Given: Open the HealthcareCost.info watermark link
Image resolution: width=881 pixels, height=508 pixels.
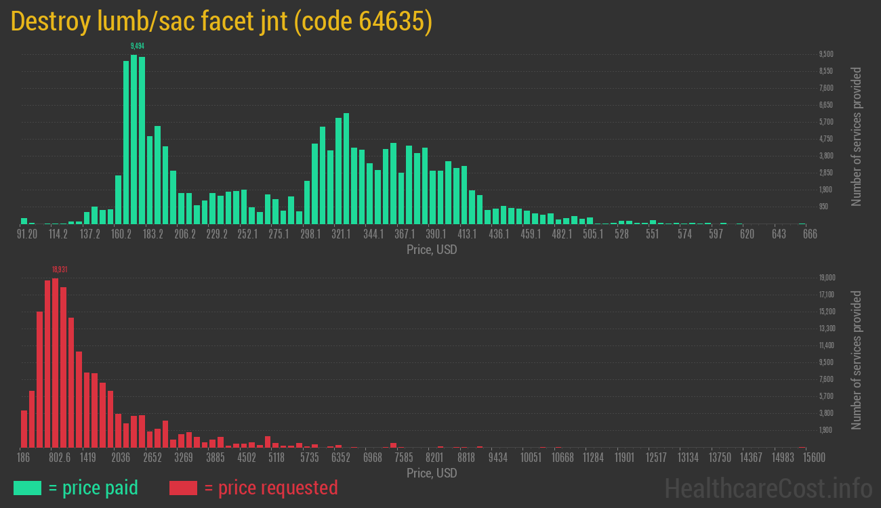Looking at the screenshot, I should pos(768,488).
